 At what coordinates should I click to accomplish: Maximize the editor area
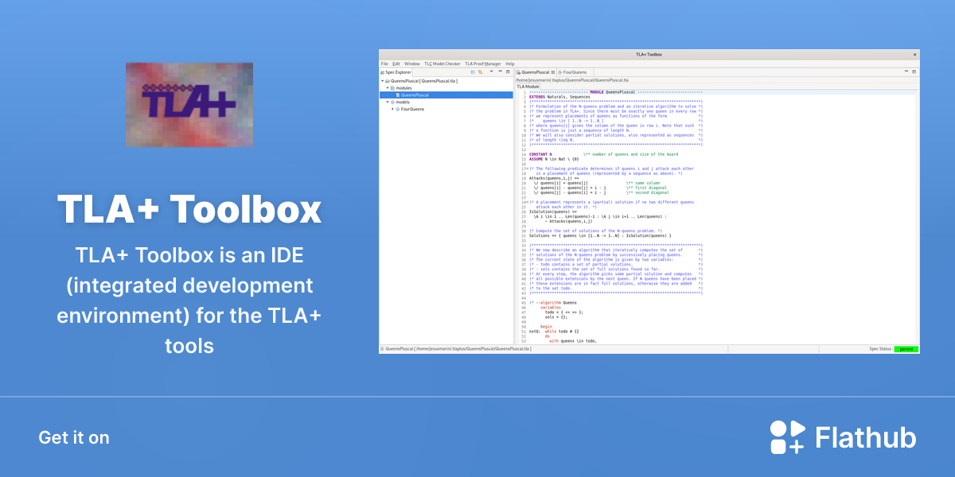click(914, 72)
